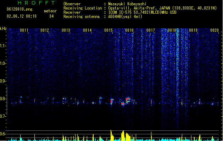Click the 0811 time marker

point(24,30)
